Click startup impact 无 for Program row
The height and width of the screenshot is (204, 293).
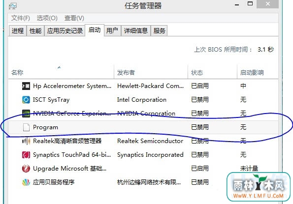tap(243, 127)
